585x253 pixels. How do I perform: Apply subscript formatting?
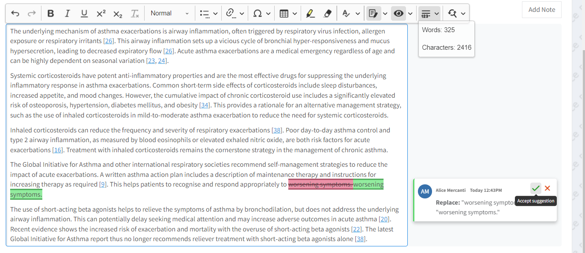point(118,14)
